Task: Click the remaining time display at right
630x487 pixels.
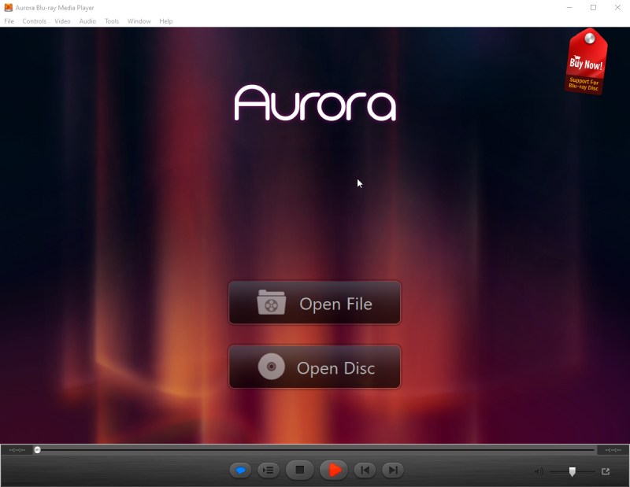Action: (x=613, y=450)
